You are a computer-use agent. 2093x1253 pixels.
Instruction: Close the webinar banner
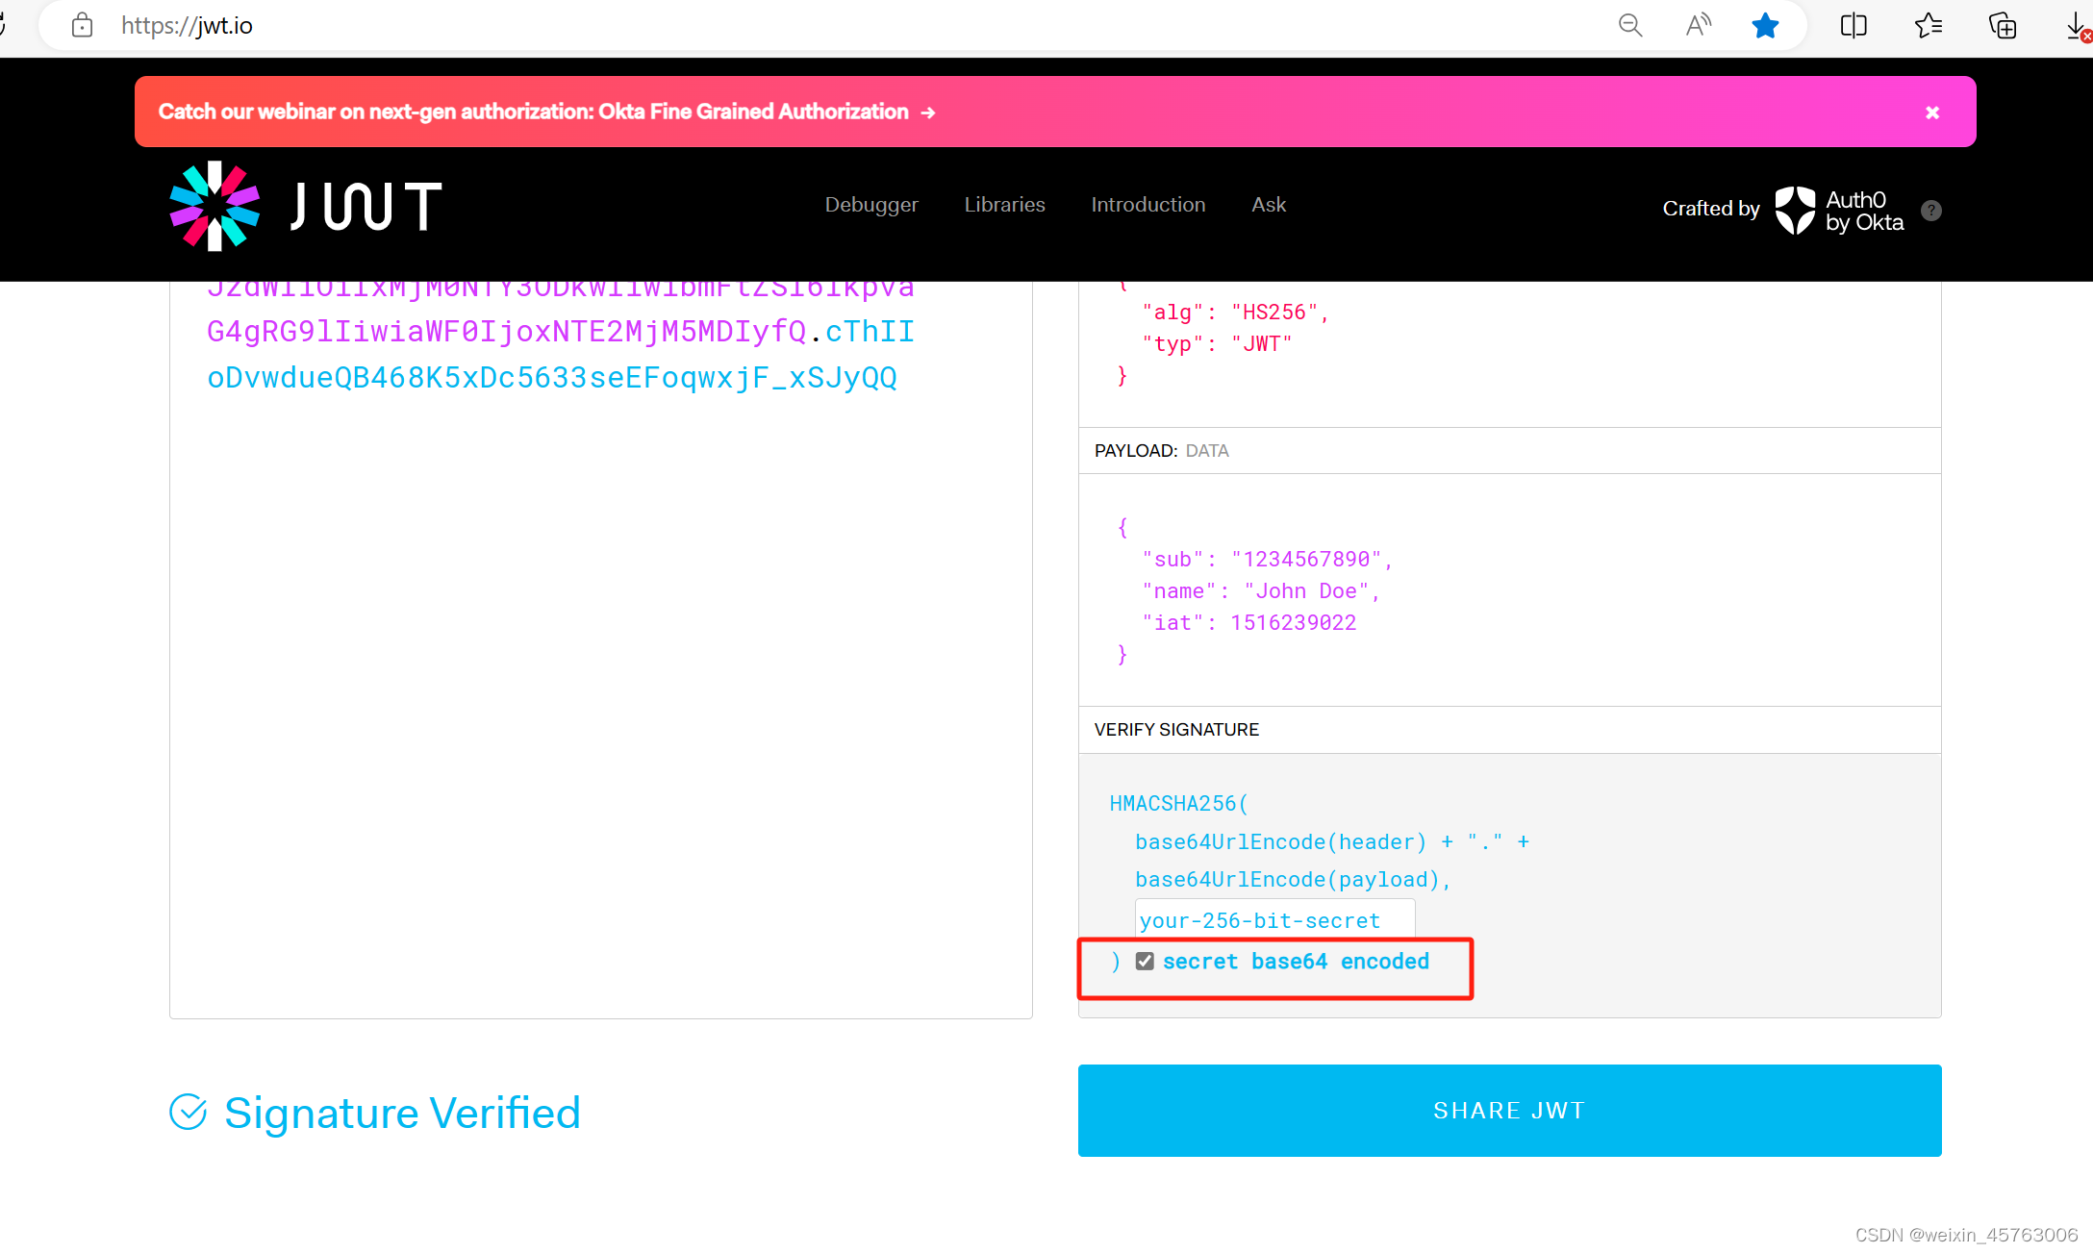pyautogui.click(x=1932, y=113)
